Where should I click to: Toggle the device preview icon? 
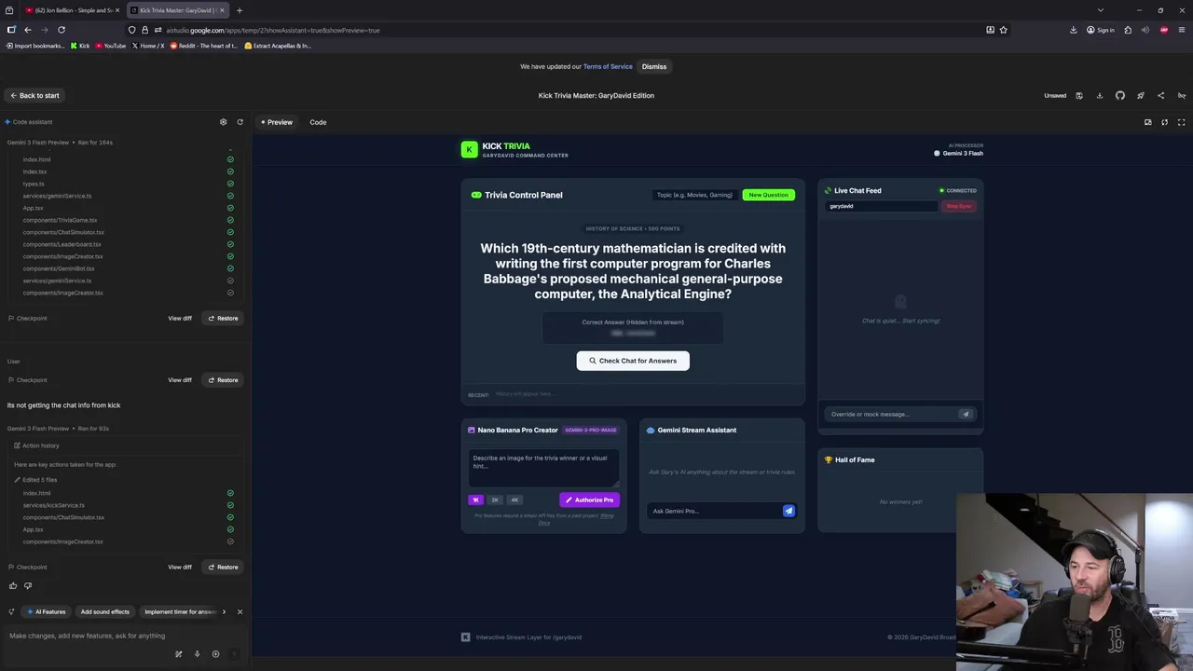pyautogui.click(x=1147, y=122)
